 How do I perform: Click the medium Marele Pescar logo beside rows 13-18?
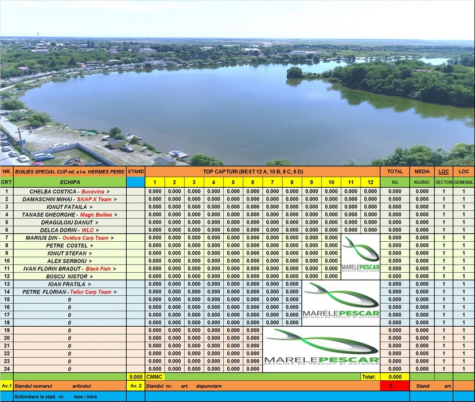tap(341, 303)
